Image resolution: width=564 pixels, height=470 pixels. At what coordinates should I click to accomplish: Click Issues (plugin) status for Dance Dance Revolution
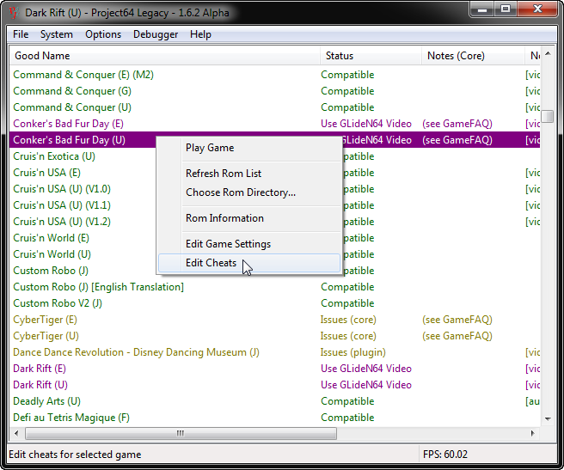(x=352, y=352)
